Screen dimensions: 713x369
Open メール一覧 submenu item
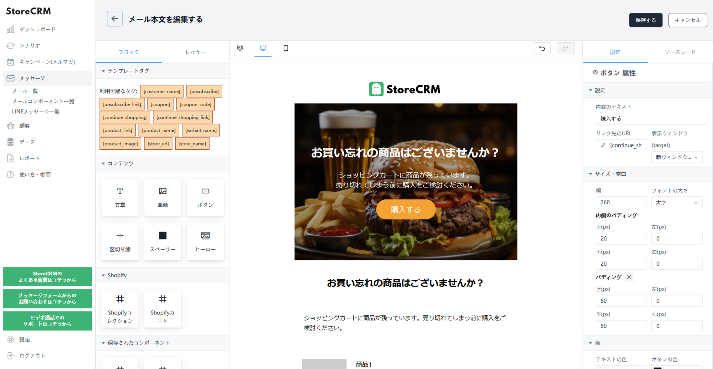(25, 91)
